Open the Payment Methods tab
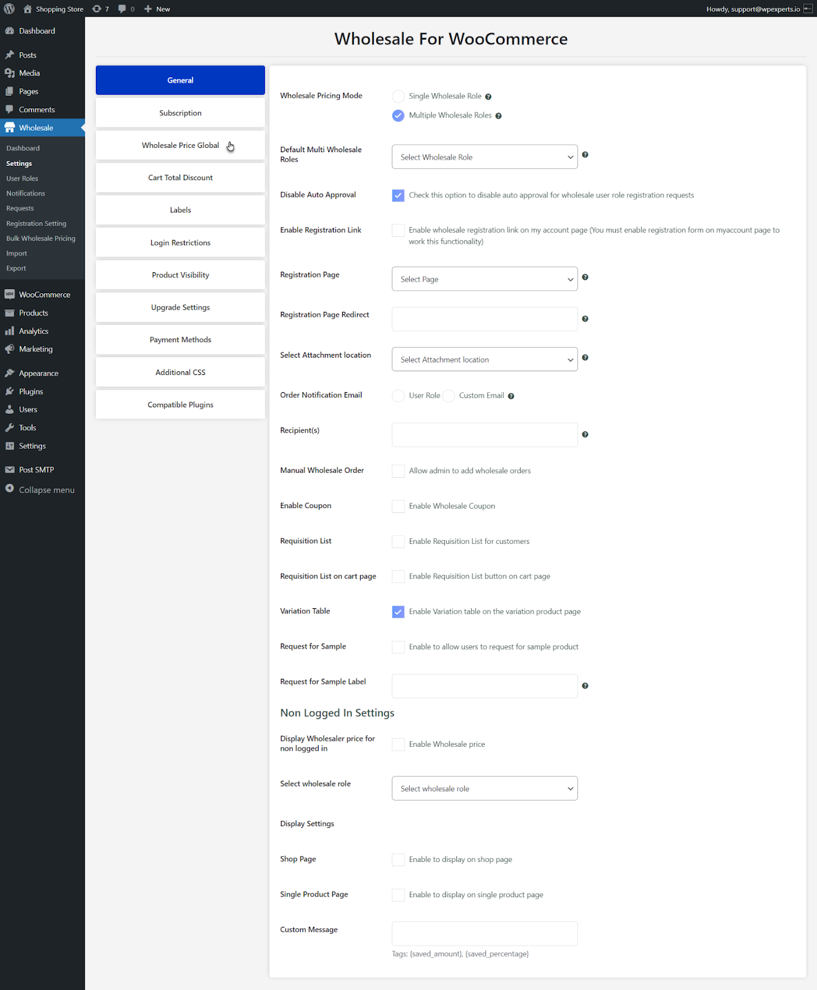 pyautogui.click(x=180, y=340)
